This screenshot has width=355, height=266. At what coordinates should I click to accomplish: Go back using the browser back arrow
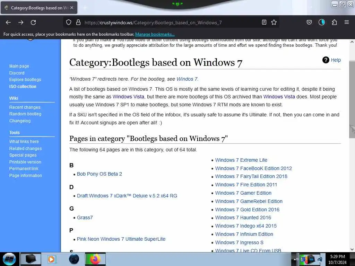point(8,23)
